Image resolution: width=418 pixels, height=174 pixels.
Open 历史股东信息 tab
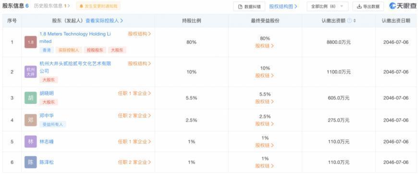pyautogui.click(x=52, y=6)
